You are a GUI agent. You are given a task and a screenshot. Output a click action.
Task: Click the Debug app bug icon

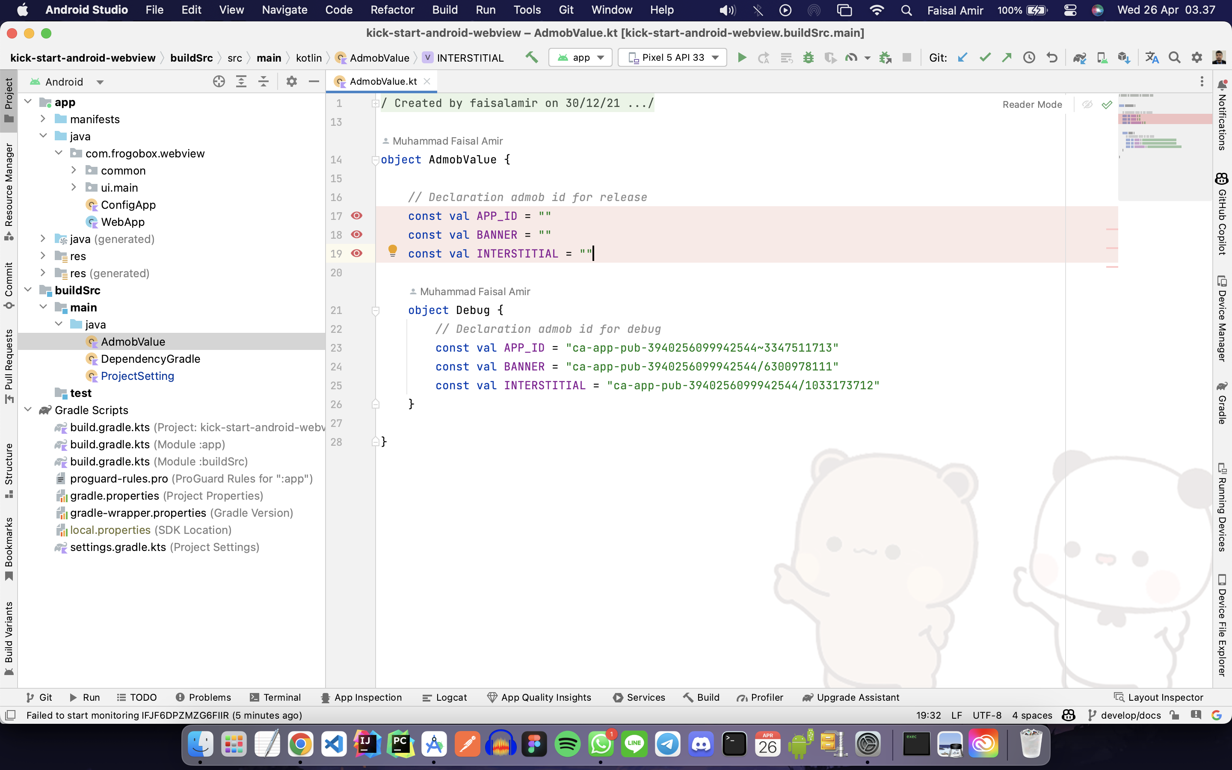(808, 58)
